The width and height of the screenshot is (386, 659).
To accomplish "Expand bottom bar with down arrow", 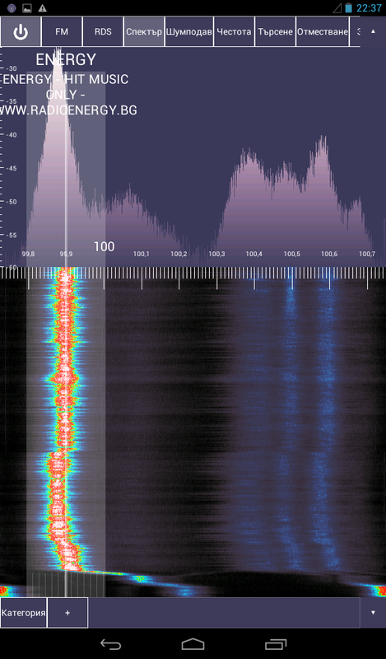I will pyautogui.click(x=373, y=612).
